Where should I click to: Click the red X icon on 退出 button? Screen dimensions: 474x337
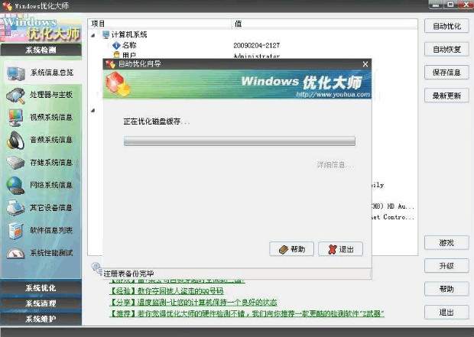tap(333, 249)
